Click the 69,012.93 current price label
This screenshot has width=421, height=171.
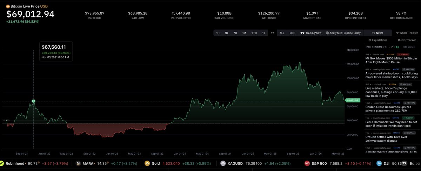[x=352, y=100]
